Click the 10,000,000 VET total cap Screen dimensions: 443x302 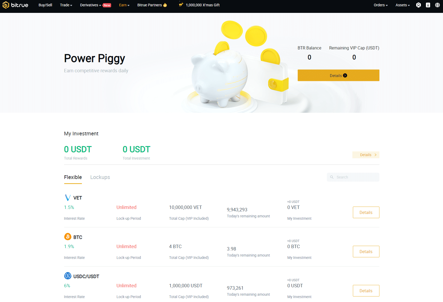click(186, 207)
